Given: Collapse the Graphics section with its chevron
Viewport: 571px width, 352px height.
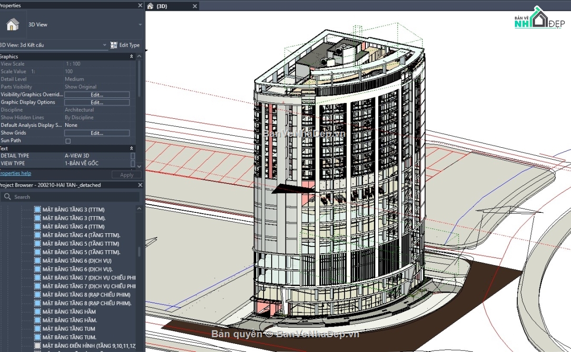Looking at the screenshot, I should (x=131, y=56).
